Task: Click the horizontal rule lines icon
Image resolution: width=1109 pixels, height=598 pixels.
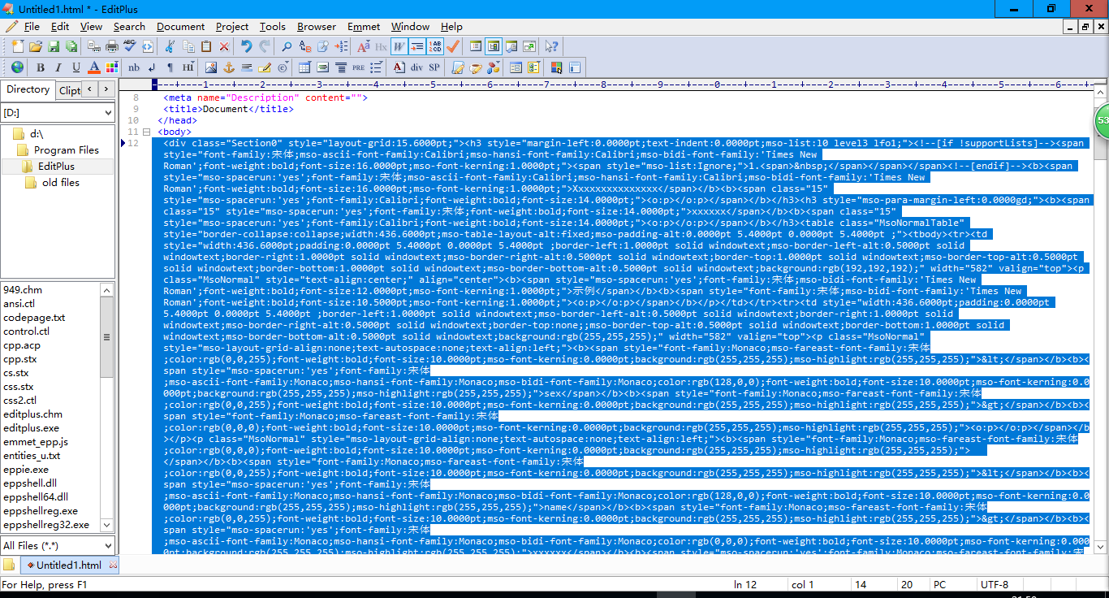Action: click(246, 67)
